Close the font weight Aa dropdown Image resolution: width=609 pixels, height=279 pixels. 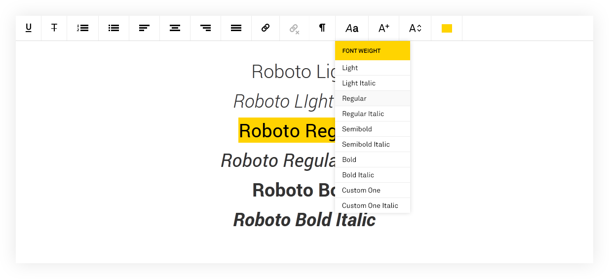point(352,29)
